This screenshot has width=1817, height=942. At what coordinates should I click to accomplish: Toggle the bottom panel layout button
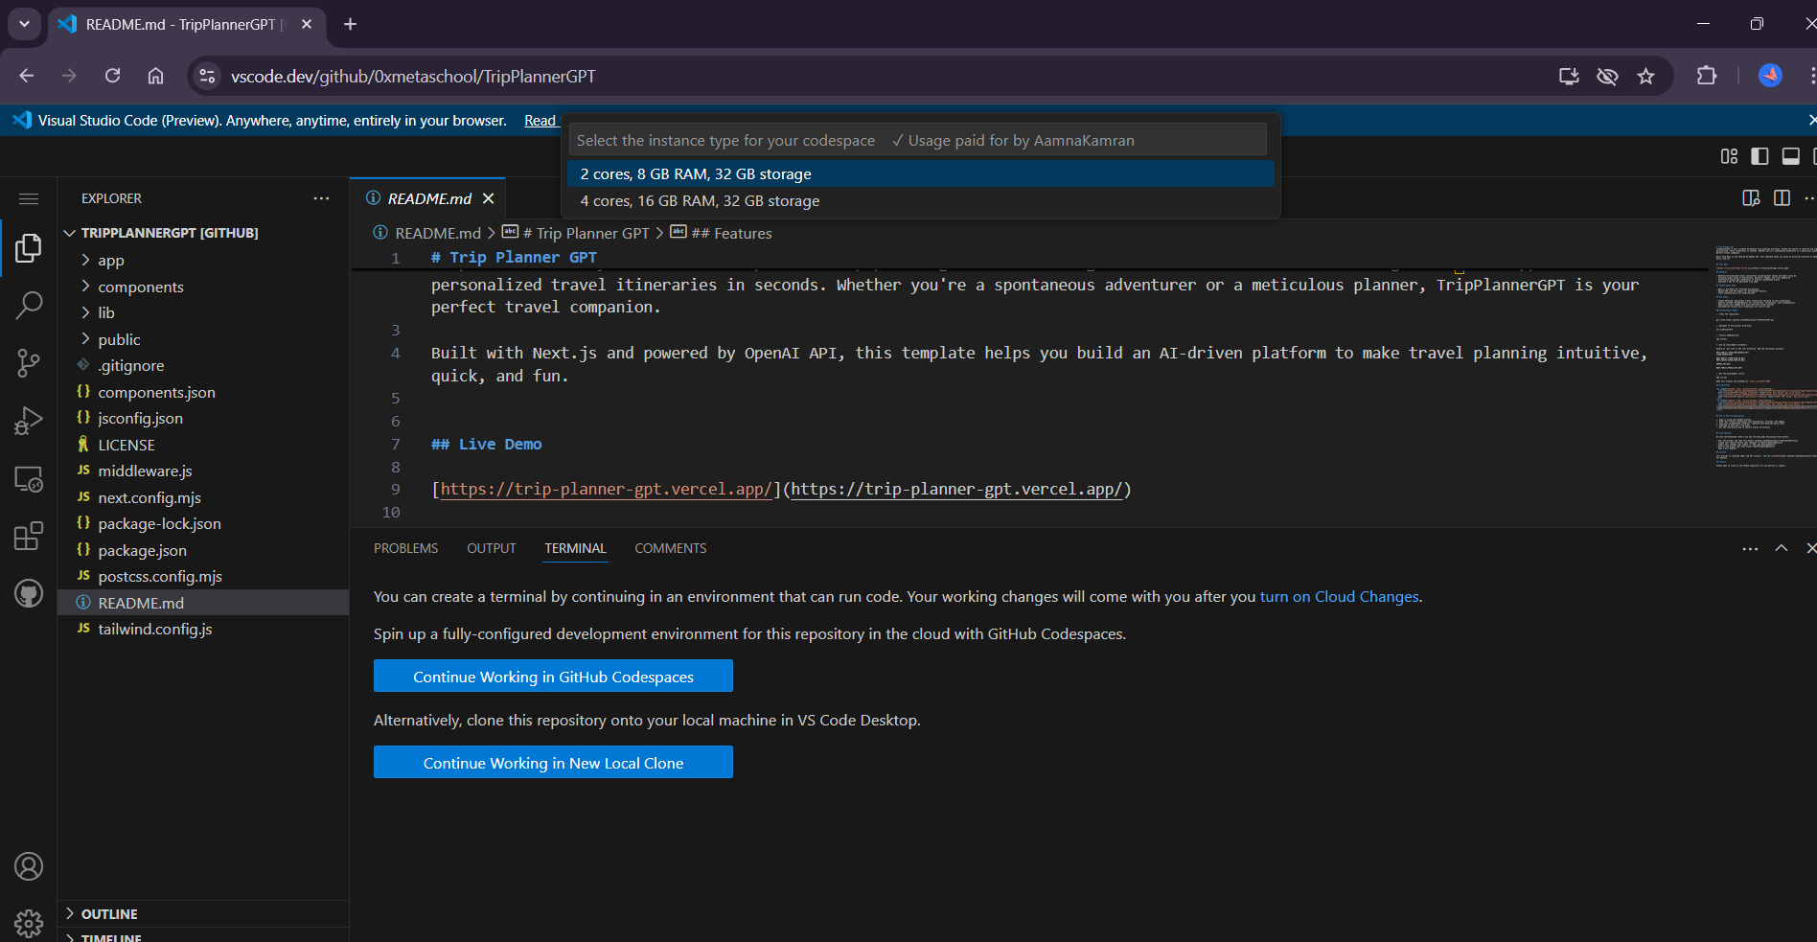point(1790,156)
